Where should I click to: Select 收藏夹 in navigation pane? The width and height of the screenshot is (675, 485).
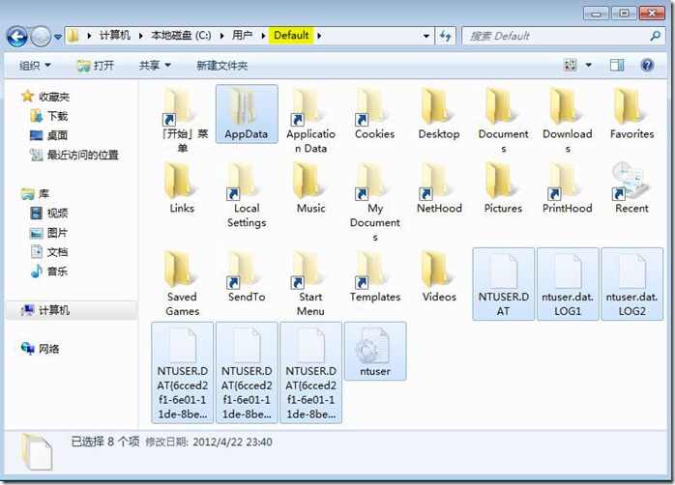45,97
